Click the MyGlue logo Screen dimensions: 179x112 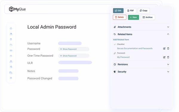[17, 9]
